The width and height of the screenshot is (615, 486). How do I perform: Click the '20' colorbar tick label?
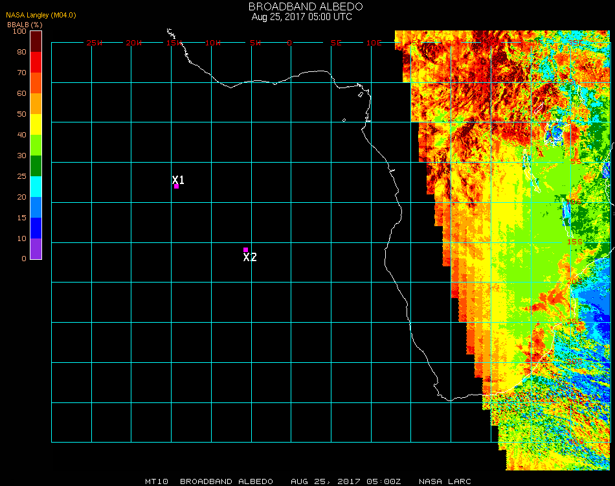point(21,197)
